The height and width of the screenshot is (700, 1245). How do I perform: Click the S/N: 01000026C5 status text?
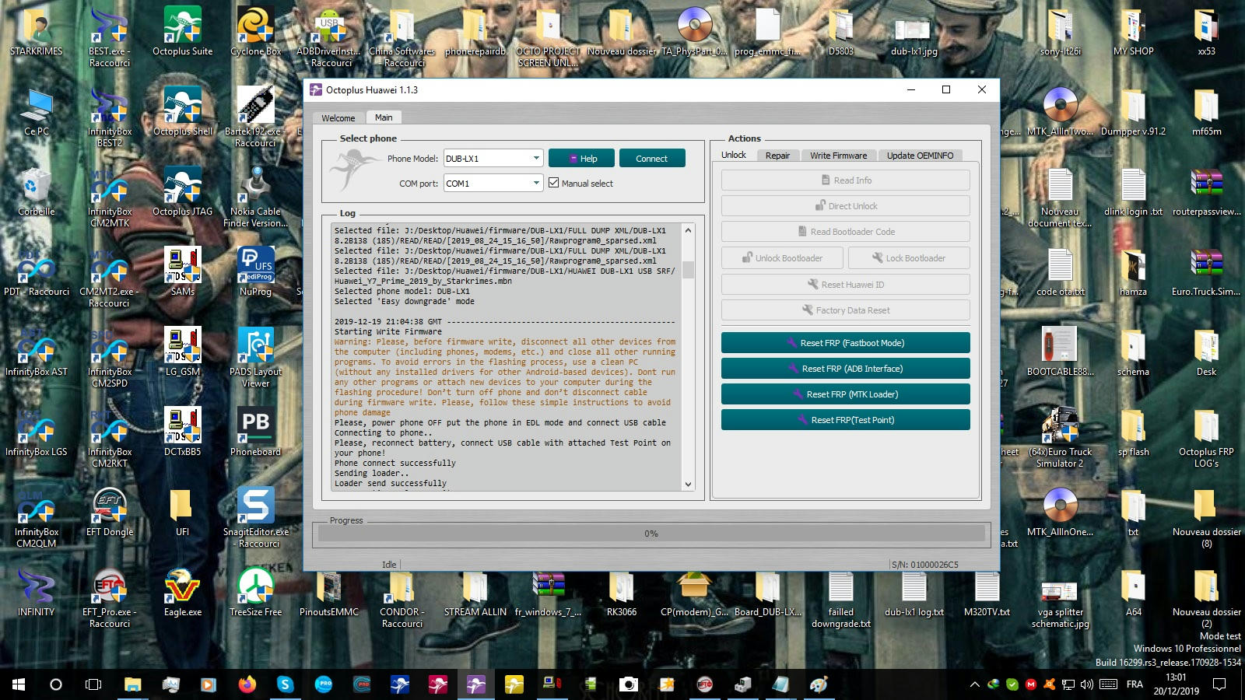pyautogui.click(x=924, y=565)
